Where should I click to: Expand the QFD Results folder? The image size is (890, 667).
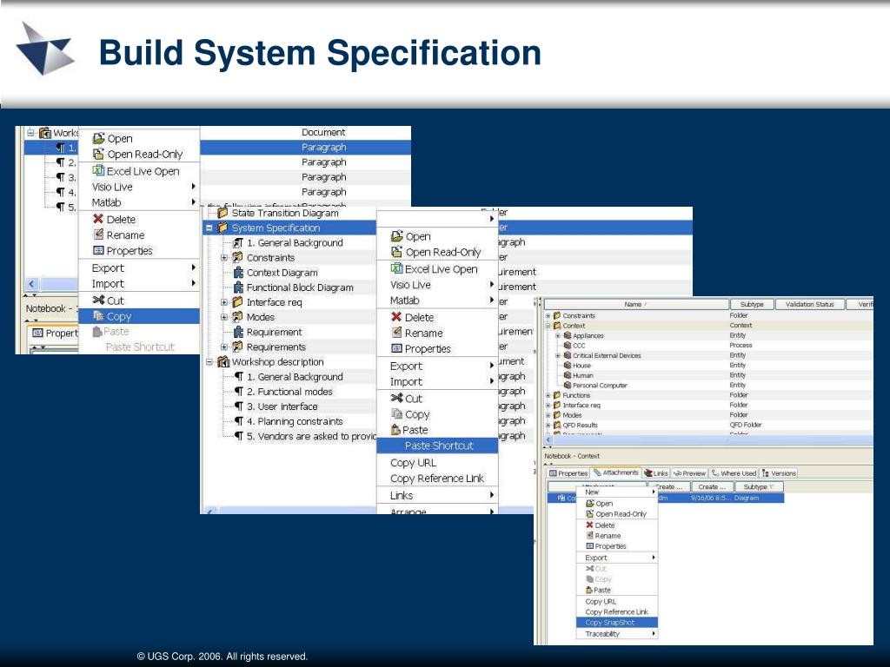click(x=548, y=425)
